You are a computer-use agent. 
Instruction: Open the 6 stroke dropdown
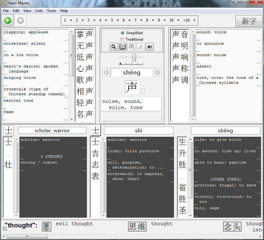click(129, 20)
